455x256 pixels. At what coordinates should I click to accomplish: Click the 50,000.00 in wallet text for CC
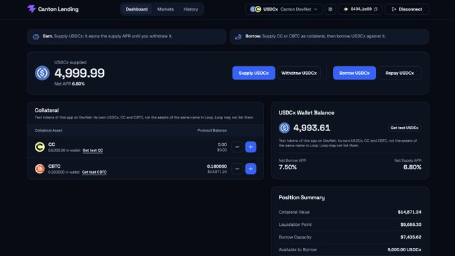(x=64, y=150)
